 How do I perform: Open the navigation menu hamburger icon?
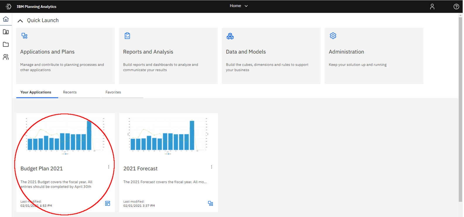pyautogui.click(x=8, y=6)
